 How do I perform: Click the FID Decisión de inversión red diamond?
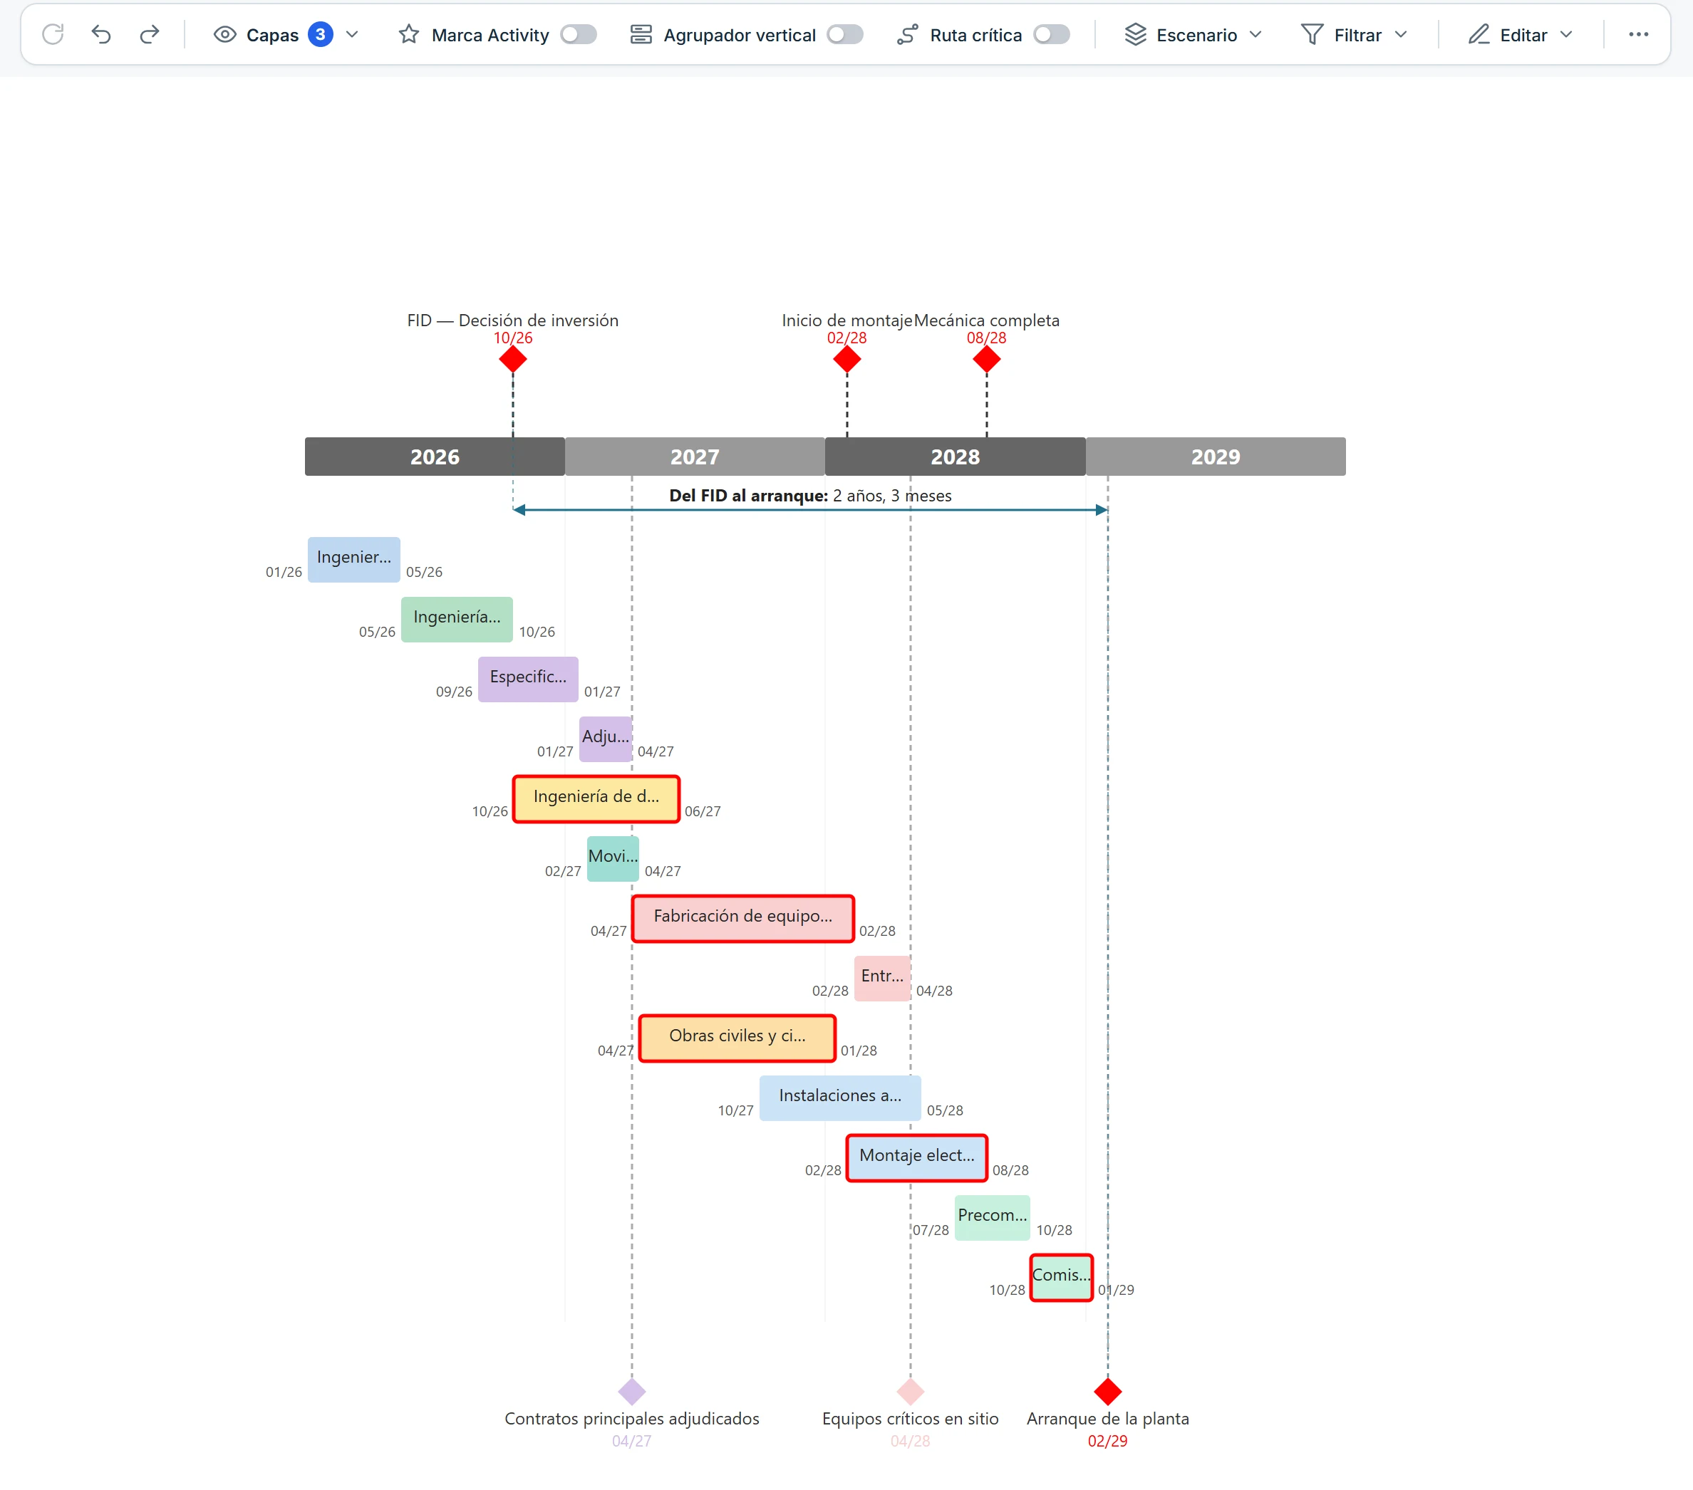click(513, 359)
